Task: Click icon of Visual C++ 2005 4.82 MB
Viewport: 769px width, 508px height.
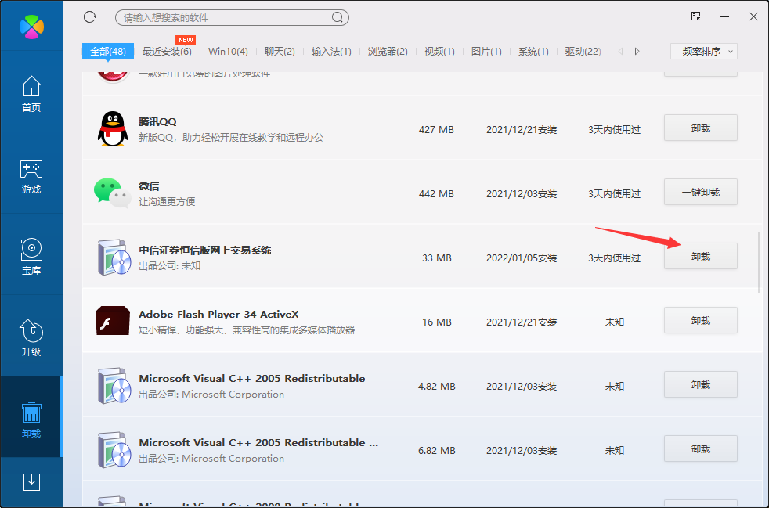Action: click(x=114, y=386)
